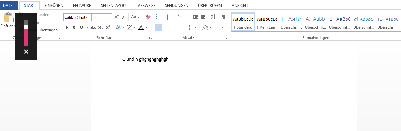
Task: Click the pink volume slider bar
Action: (26, 37)
